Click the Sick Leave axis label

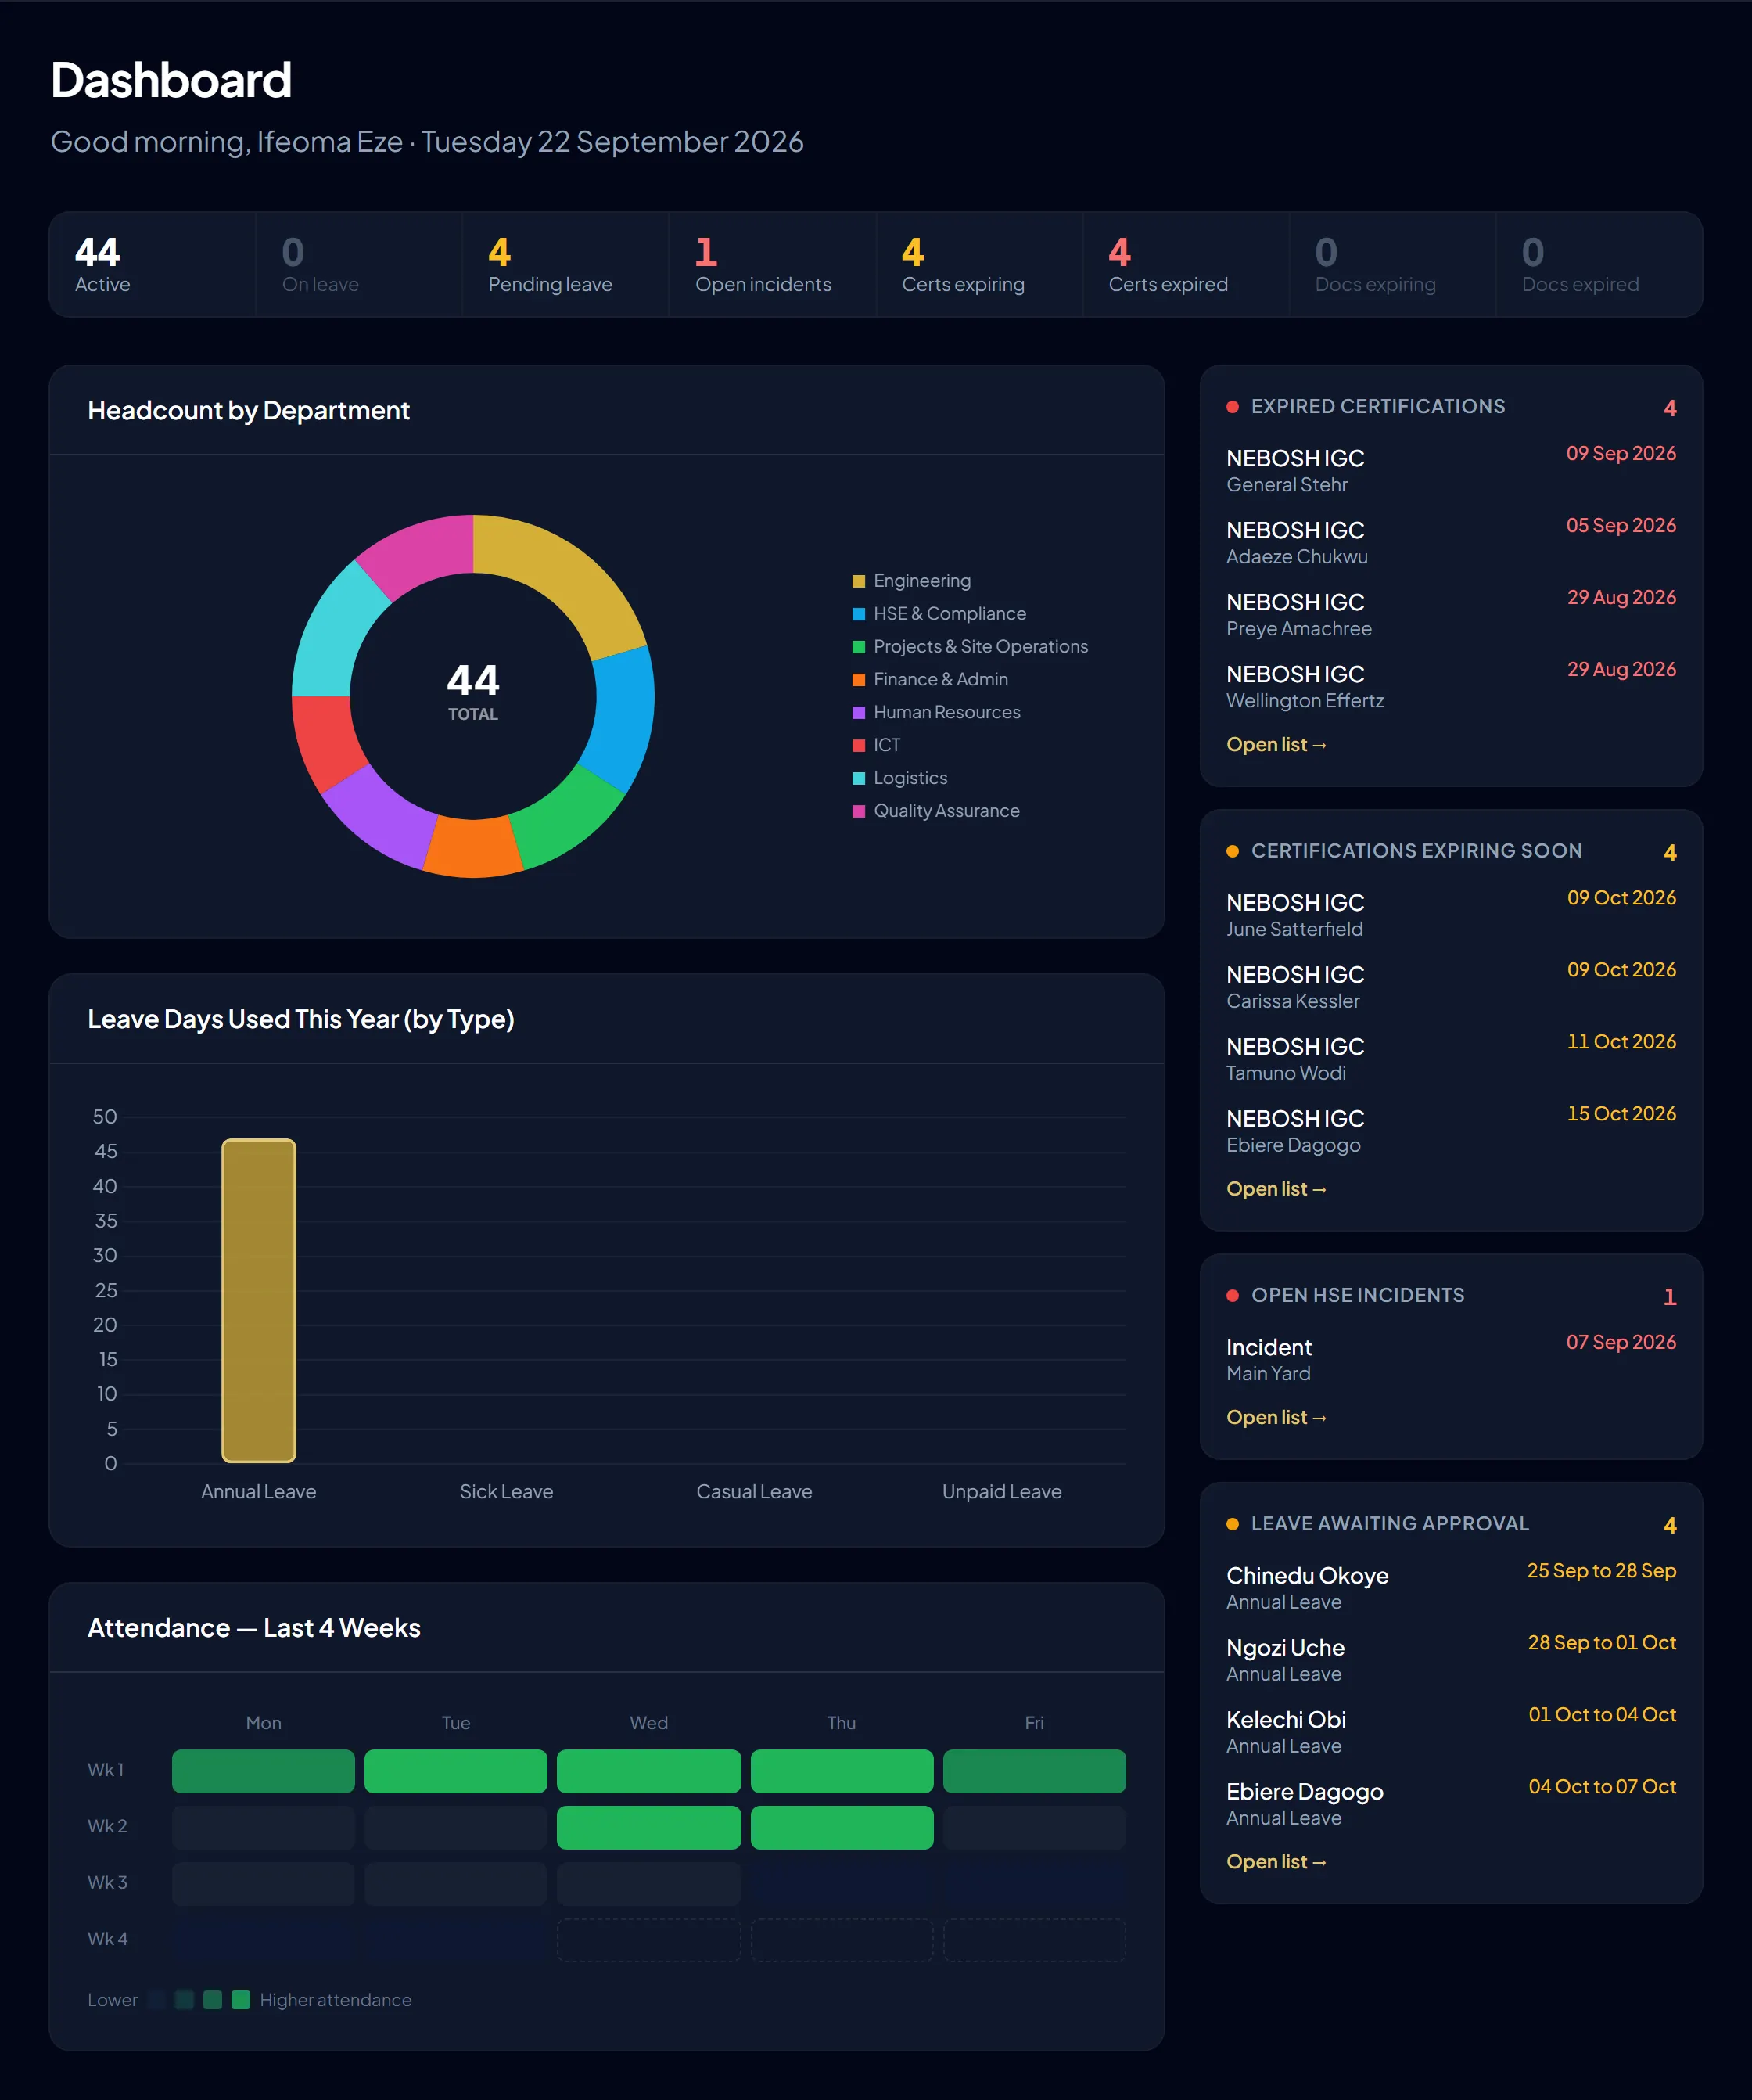(506, 1491)
